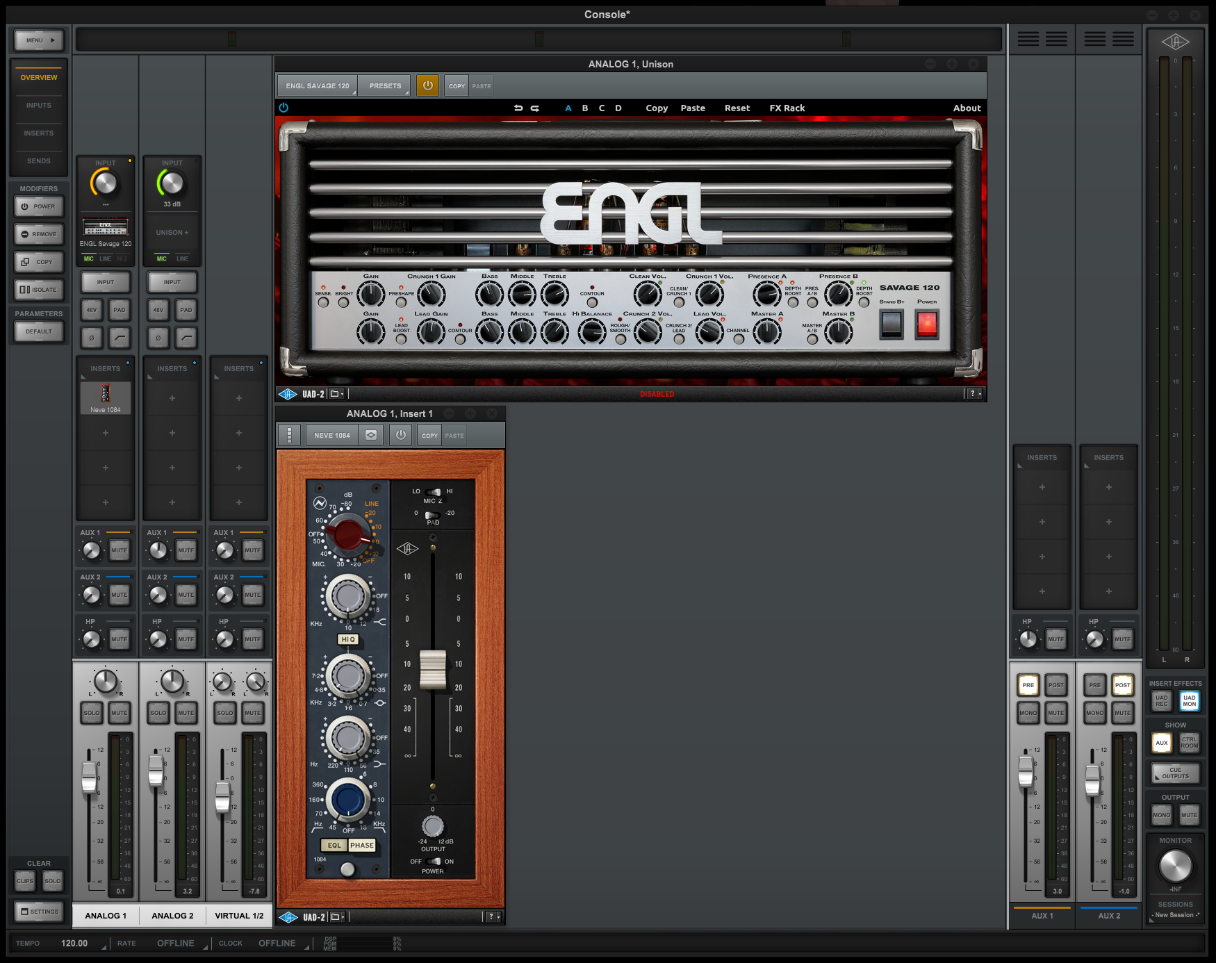Click the Stand By switch on ENGL amp

(x=892, y=324)
